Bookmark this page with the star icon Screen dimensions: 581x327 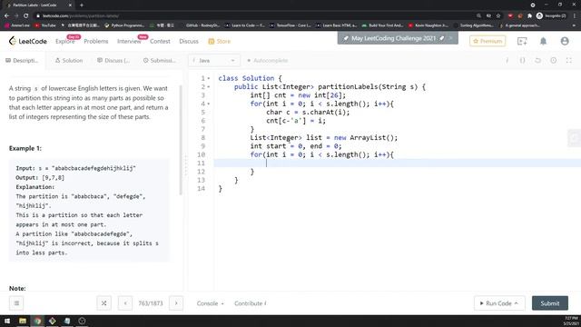point(498,16)
